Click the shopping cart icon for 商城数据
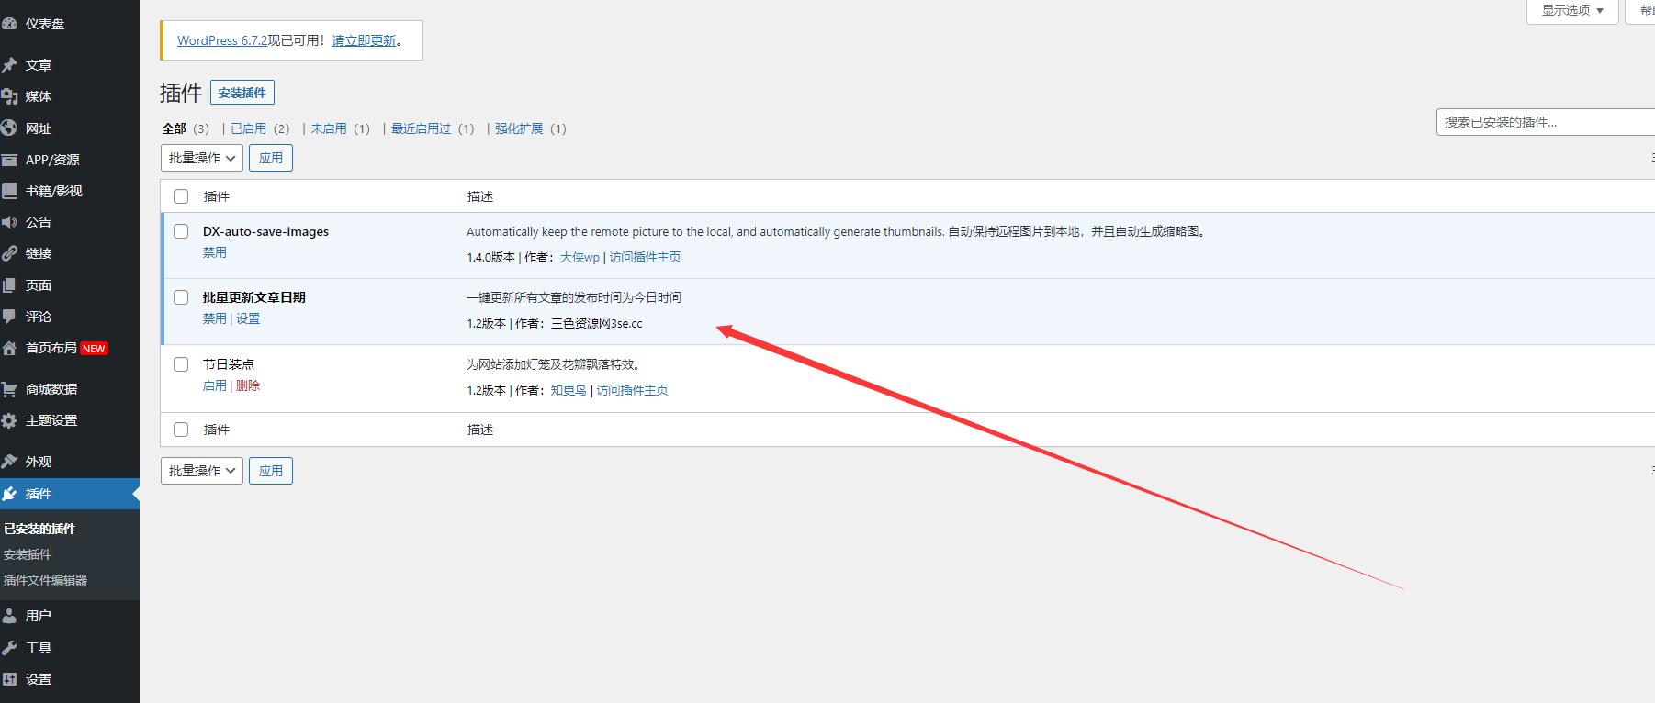Image resolution: width=1655 pixels, height=703 pixels. coord(9,389)
